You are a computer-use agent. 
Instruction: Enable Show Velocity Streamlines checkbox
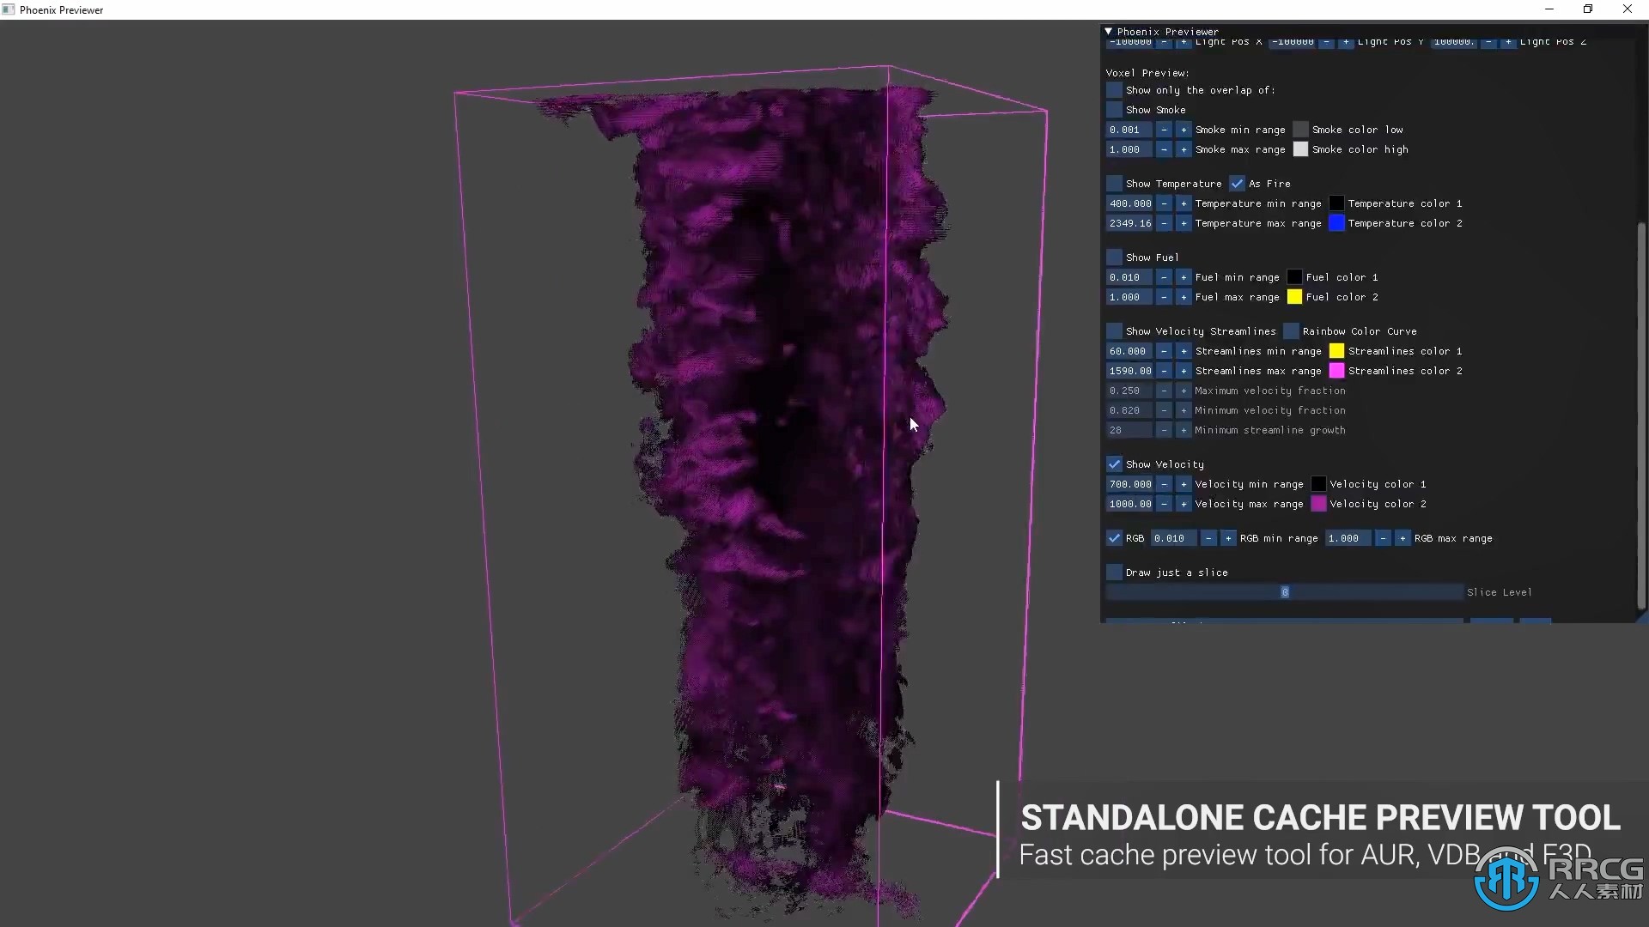coord(1114,331)
